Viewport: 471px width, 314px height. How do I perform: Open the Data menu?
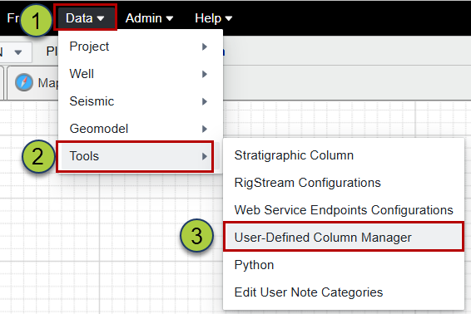click(85, 18)
